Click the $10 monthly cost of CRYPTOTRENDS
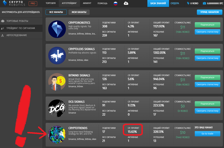 coord(183,133)
